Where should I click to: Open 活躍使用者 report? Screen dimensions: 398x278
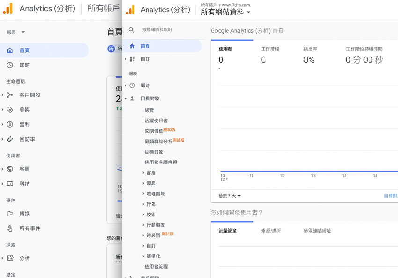[156, 121]
